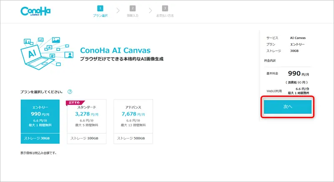
Task: Click the ConoHa by GMO logo
Action: click(35, 11)
